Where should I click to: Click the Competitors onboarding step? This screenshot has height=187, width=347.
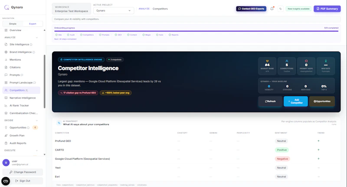tap(87, 35)
